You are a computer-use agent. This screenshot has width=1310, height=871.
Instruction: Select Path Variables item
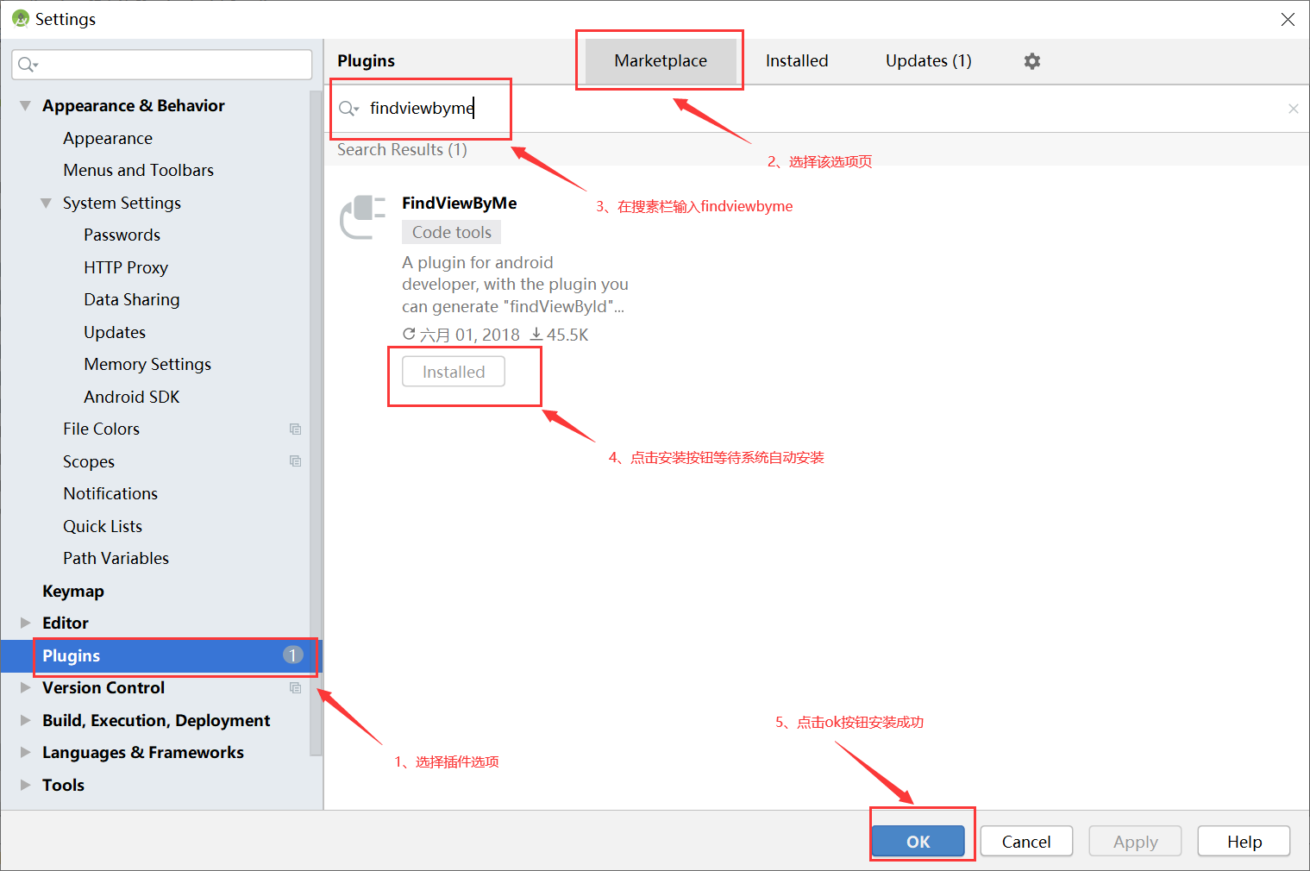click(x=116, y=559)
